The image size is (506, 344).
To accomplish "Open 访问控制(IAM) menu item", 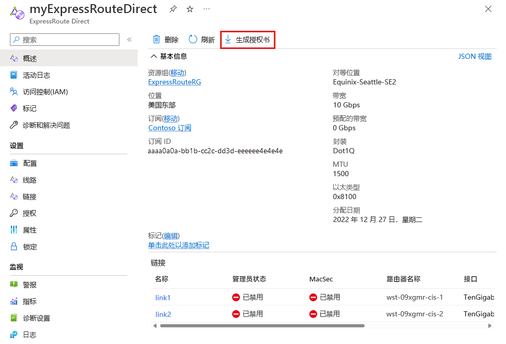I will (x=45, y=92).
